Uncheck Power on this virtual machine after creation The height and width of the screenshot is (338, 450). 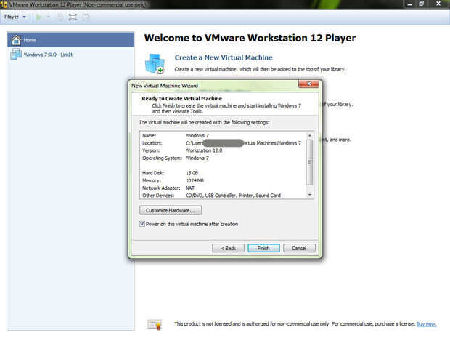142,224
